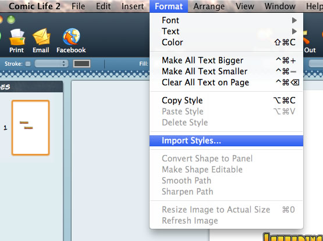The image size is (323, 241).
Task: Click Copy Style menu entry
Action: pos(226,100)
